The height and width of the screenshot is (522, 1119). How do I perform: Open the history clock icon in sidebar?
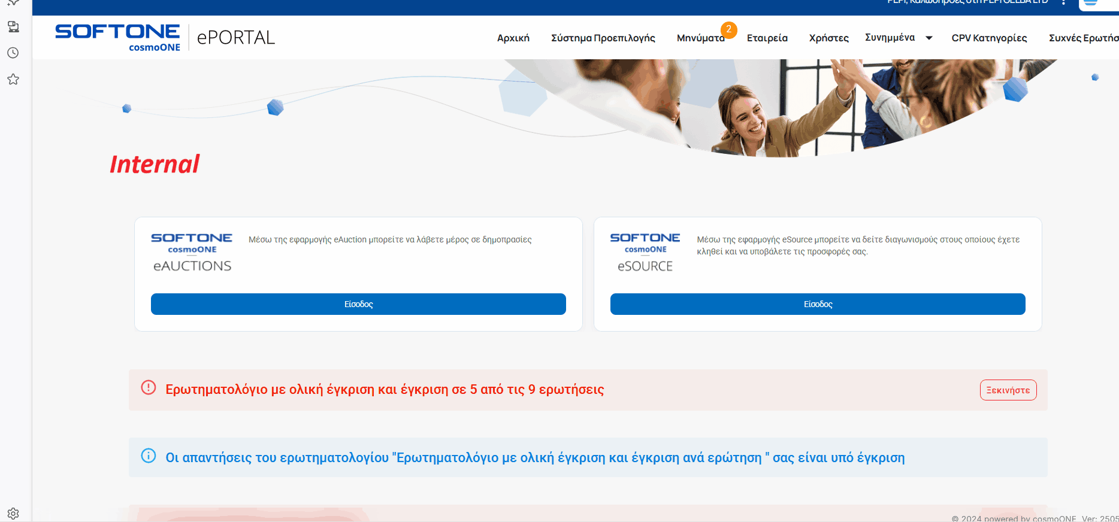[x=13, y=53]
